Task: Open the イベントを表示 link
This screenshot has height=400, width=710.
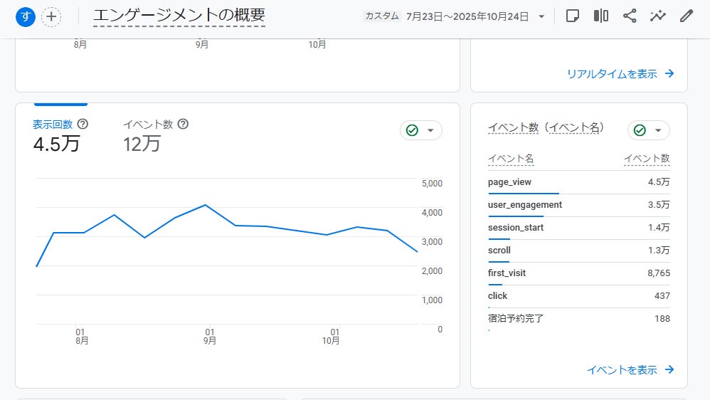Action: click(630, 369)
